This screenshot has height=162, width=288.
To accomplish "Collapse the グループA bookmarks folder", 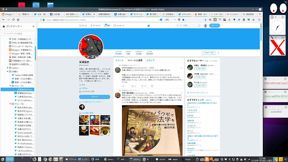I will tap(10, 86).
